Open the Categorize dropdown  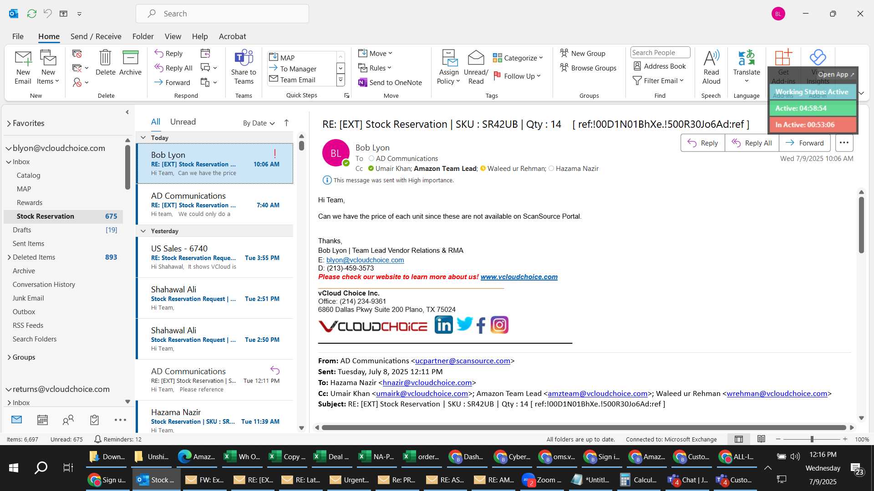(518, 58)
